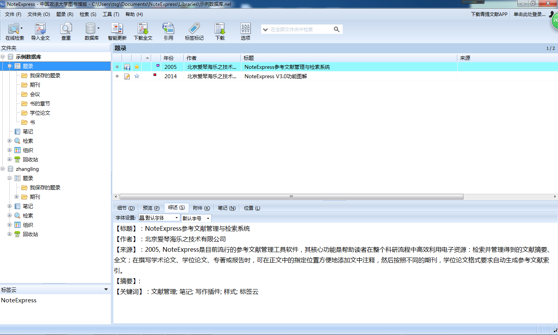The height and width of the screenshot is (335, 558).
Task: Open the 工具 (T) menu
Action: [111, 14]
